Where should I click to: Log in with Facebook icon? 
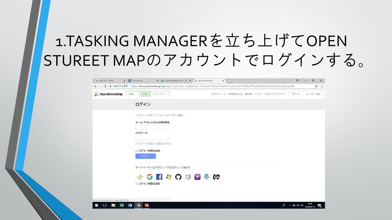[159, 177]
